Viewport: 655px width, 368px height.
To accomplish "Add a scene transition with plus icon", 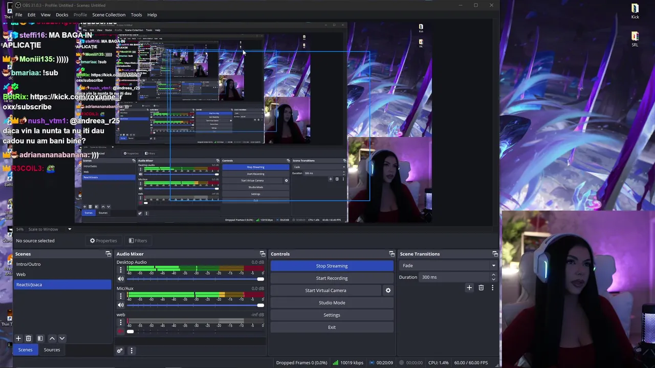I will point(469,288).
